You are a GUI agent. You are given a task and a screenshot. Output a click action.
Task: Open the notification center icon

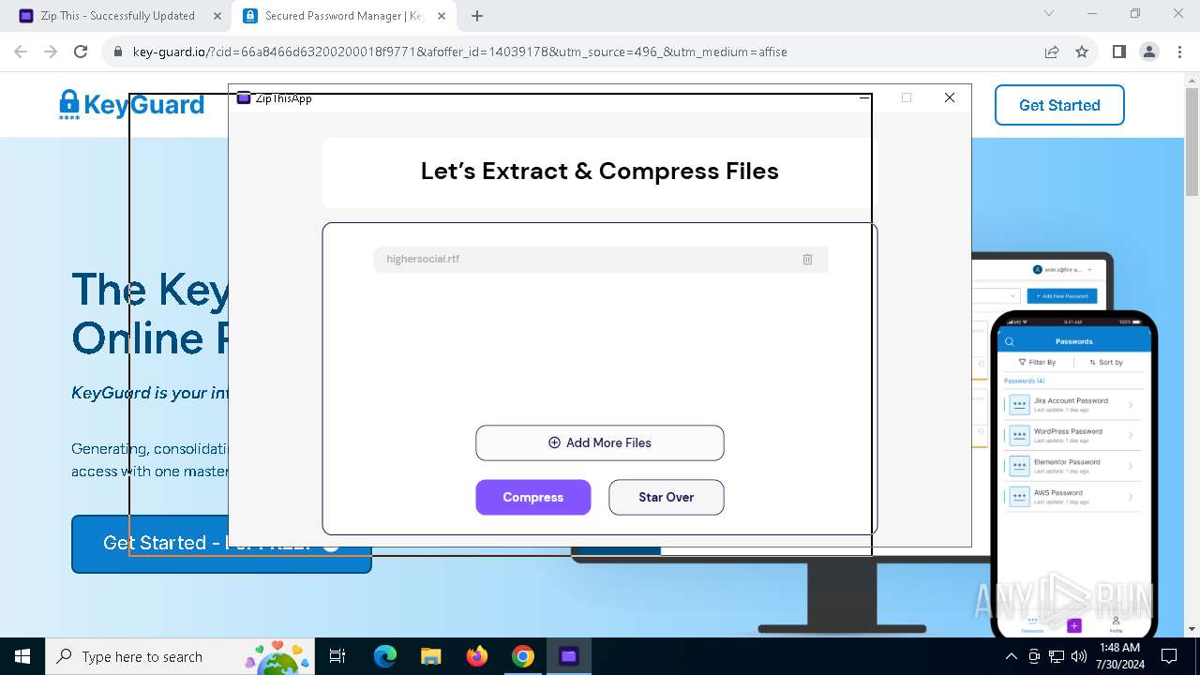[x=1169, y=656]
